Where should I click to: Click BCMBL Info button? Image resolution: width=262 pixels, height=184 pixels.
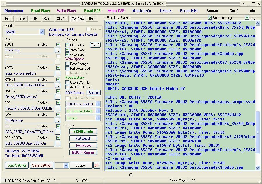tap(83, 132)
